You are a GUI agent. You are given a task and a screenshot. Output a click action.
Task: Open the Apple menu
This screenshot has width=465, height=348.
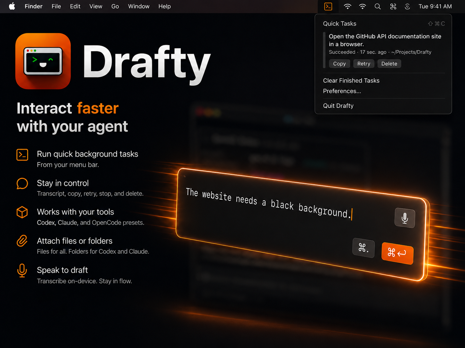click(x=12, y=6)
